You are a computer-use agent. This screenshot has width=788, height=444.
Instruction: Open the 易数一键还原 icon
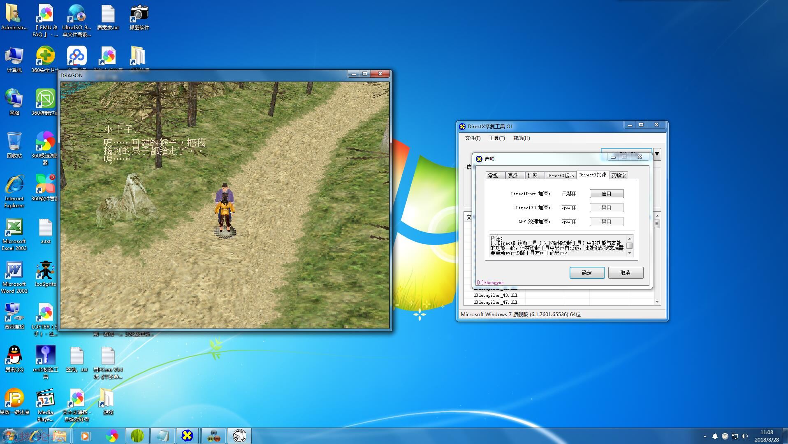point(14,402)
